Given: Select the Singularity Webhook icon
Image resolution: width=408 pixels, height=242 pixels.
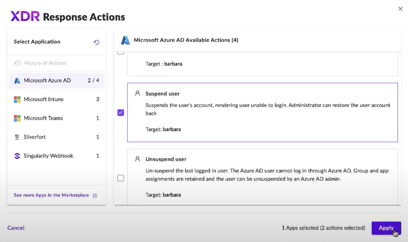Looking at the screenshot, I should (16, 156).
